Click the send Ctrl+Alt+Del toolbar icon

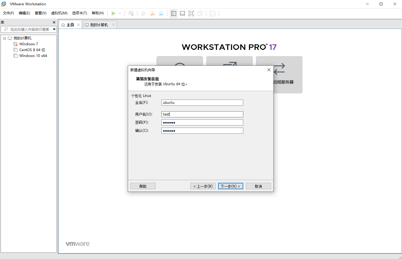(131, 13)
